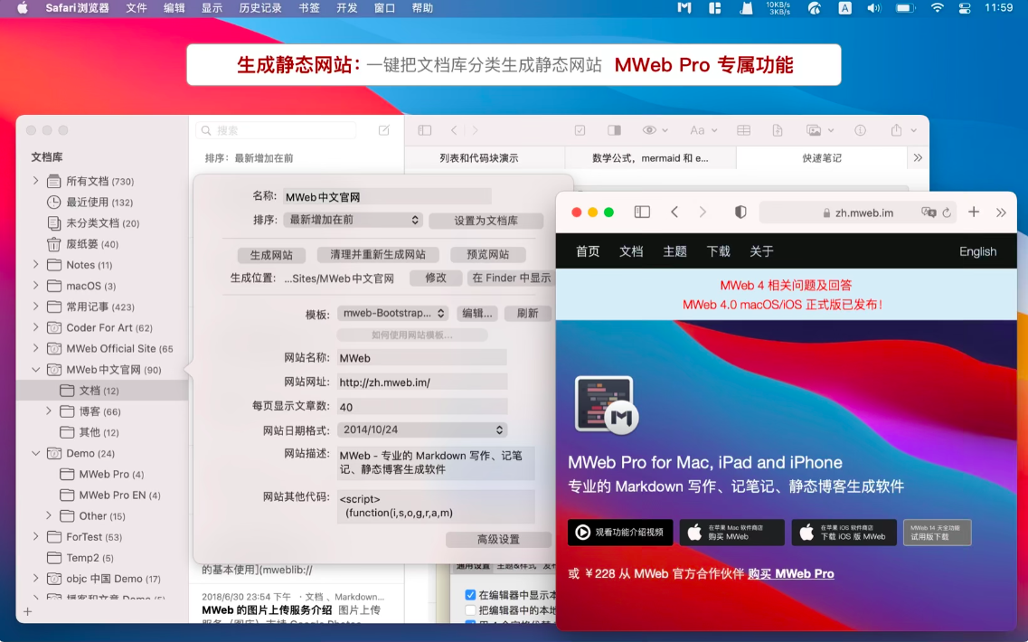Viewport: 1028px width, 642px height.
Task: Show more MWeb tabs with the double chevron
Action: [x=918, y=157]
